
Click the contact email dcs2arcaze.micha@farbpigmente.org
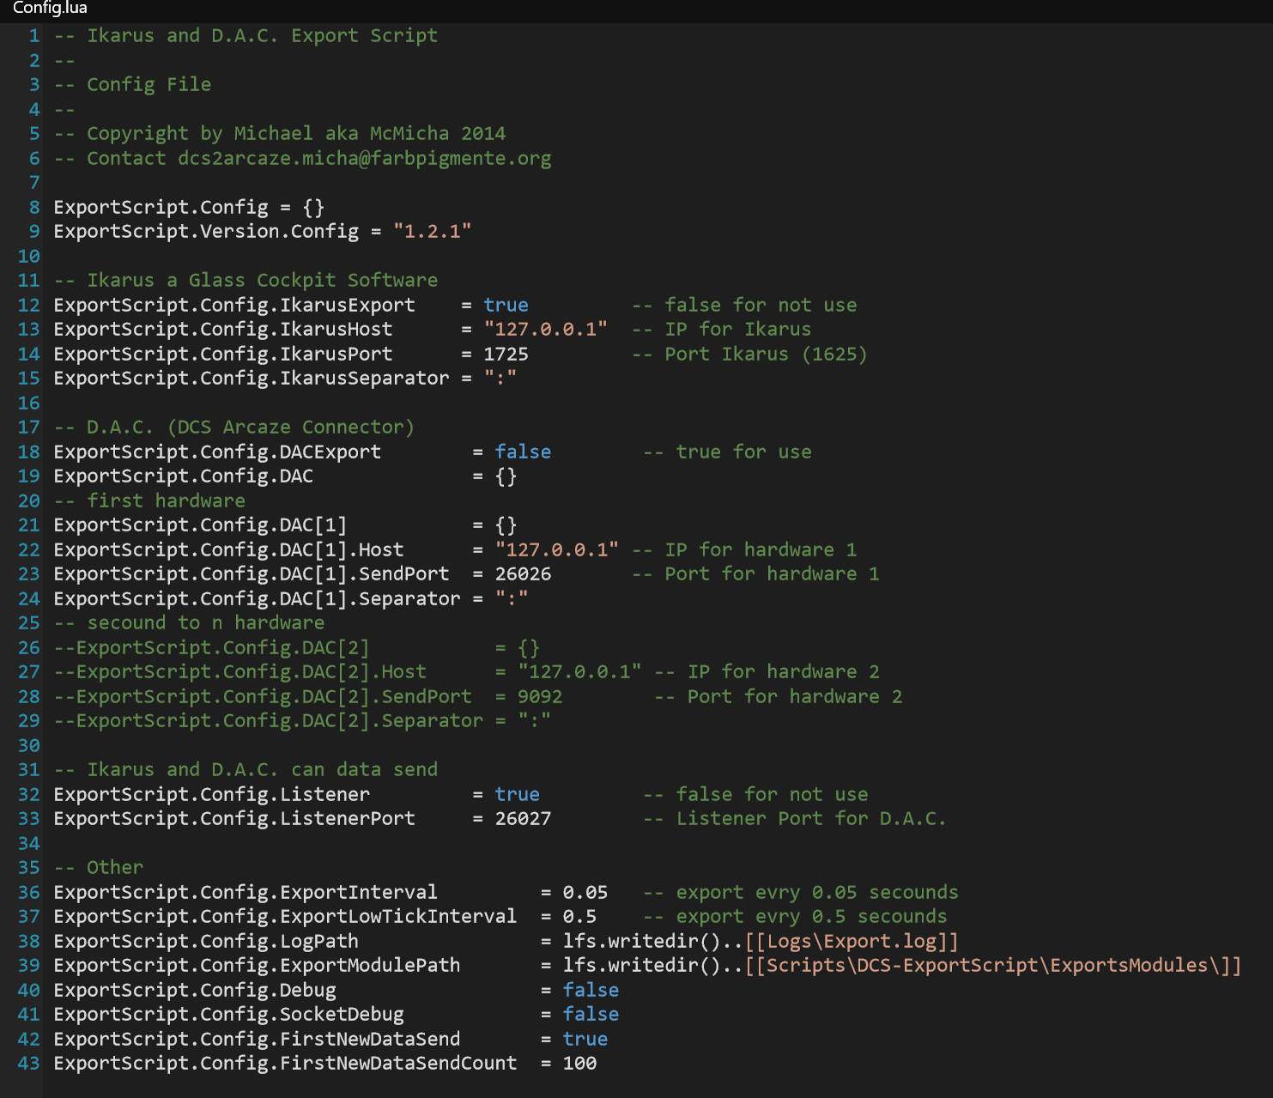pyautogui.click(x=365, y=159)
